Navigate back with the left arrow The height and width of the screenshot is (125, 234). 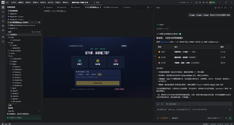[x=188, y=2]
